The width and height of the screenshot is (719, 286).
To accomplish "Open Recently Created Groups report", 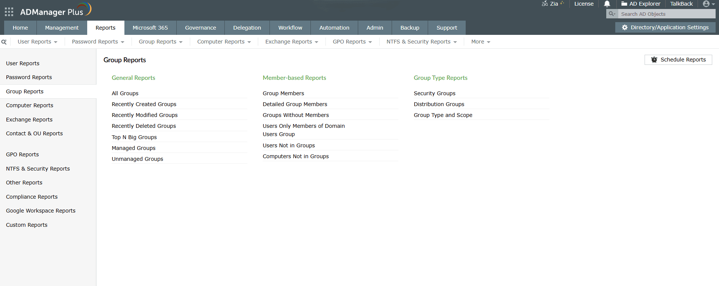I will (144, 104).
